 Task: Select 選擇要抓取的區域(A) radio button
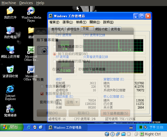click(x=55, y=61)
